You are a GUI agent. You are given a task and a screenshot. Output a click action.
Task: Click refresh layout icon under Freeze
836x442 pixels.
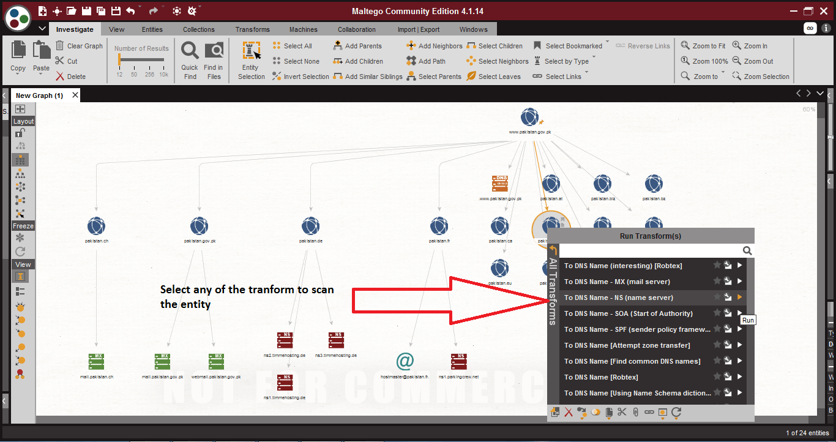click(20, 252)
